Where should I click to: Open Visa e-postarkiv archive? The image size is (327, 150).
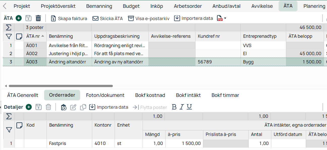(x=149, y=18)
